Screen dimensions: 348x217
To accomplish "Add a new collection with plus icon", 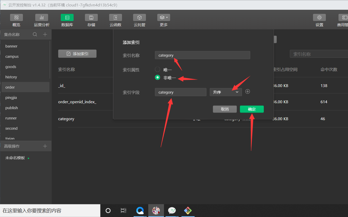I will (x=45, y=34).
